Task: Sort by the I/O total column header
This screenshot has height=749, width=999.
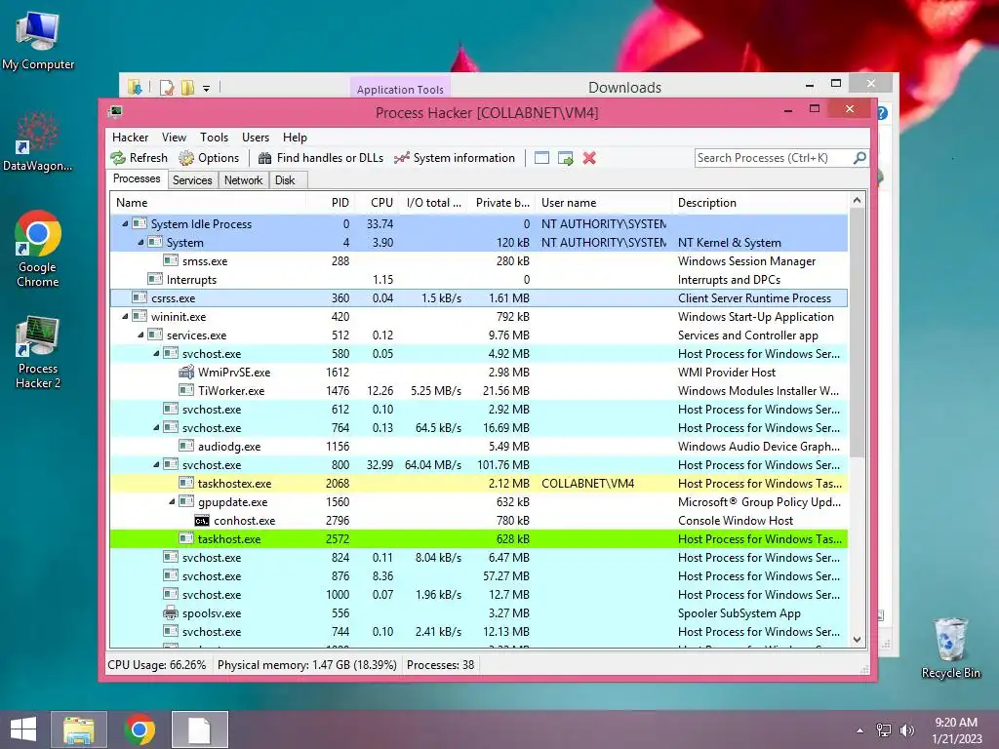Action: pos(433,203)
